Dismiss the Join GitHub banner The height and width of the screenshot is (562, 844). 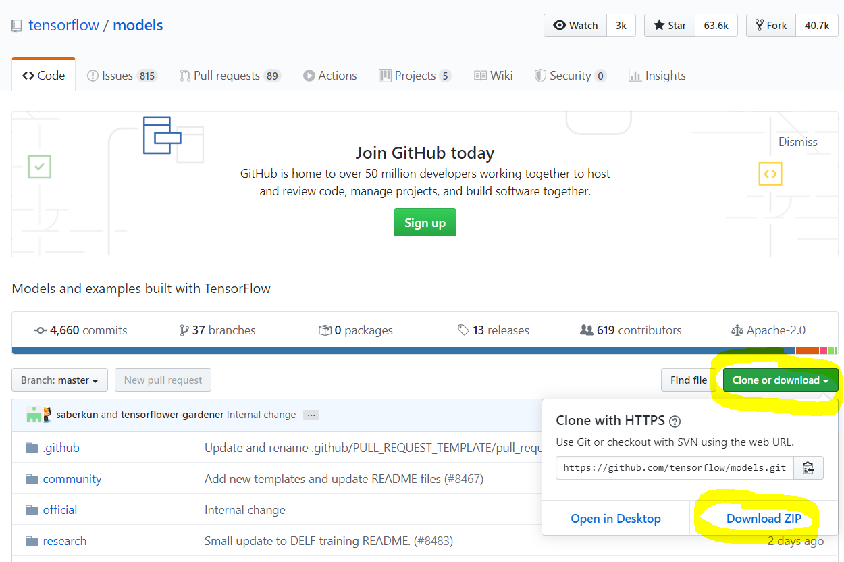click(x=798, y=142)
